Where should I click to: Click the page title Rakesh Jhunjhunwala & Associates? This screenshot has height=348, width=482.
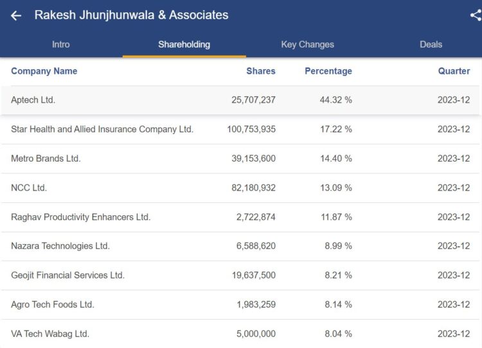[x=131, y=15]
